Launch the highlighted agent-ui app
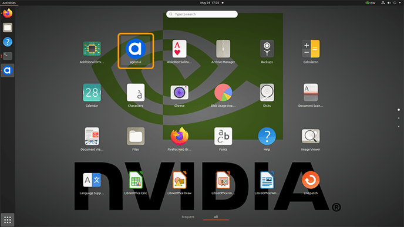 tap(136, 50)
